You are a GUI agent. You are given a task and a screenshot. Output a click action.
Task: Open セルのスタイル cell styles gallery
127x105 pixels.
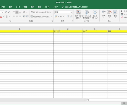95,14
